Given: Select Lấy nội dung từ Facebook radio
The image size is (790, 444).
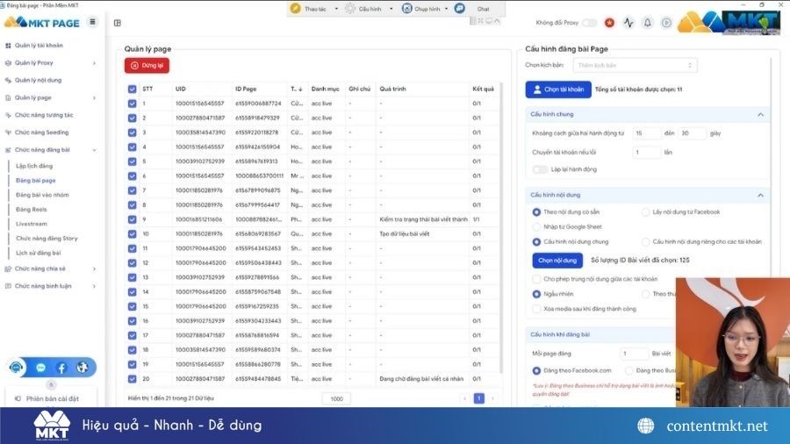Looking at the screenshot, I should click(645, 212).
